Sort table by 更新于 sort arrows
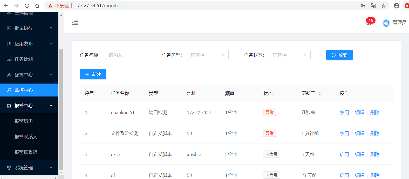Image resolution: width=409 pixels, height=179 pixels. tap(319, 93)
